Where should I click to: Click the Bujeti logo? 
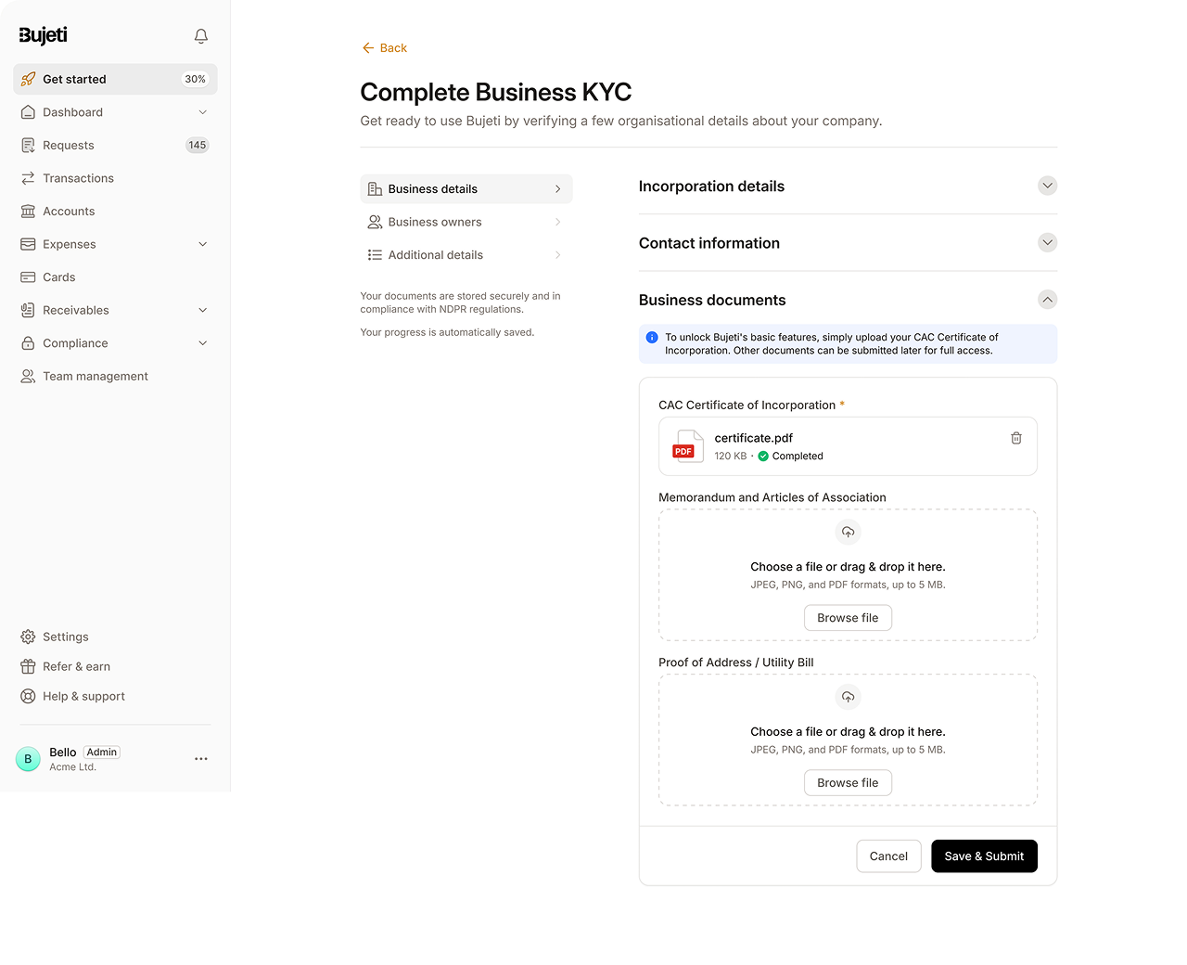pos(44,35)
